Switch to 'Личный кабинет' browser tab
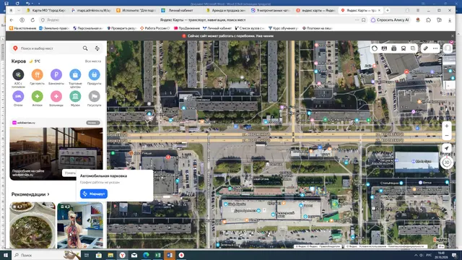Image resolution: width=462 pixels, height=260 pixels. (x=181, y=10)
